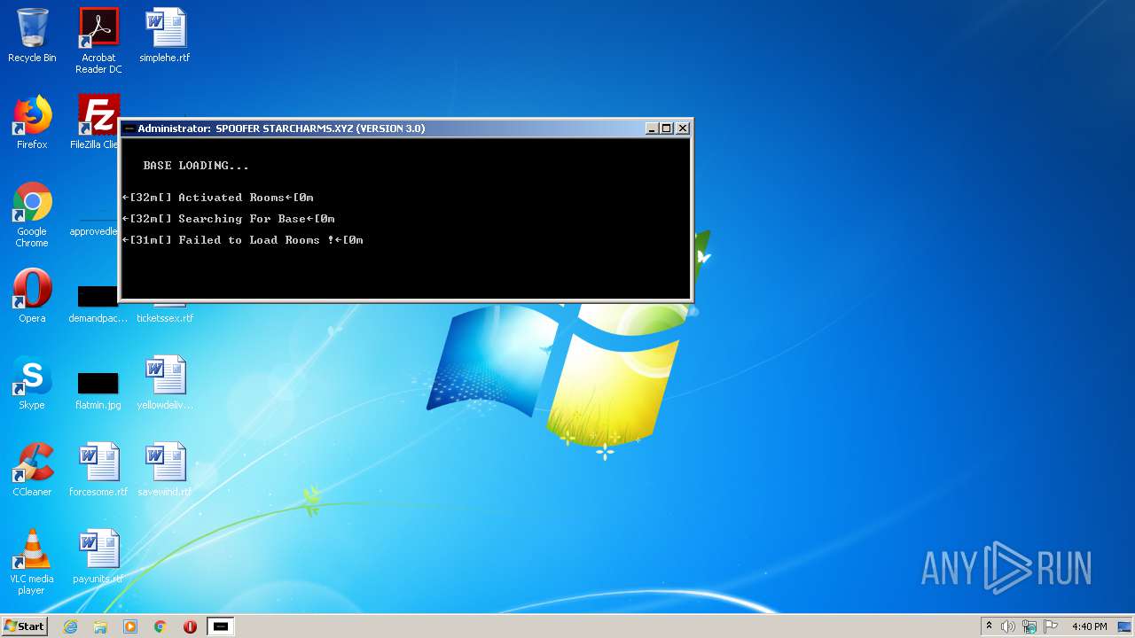Open the console window system menu icon
1135x638 pixels.
(129, 128)
